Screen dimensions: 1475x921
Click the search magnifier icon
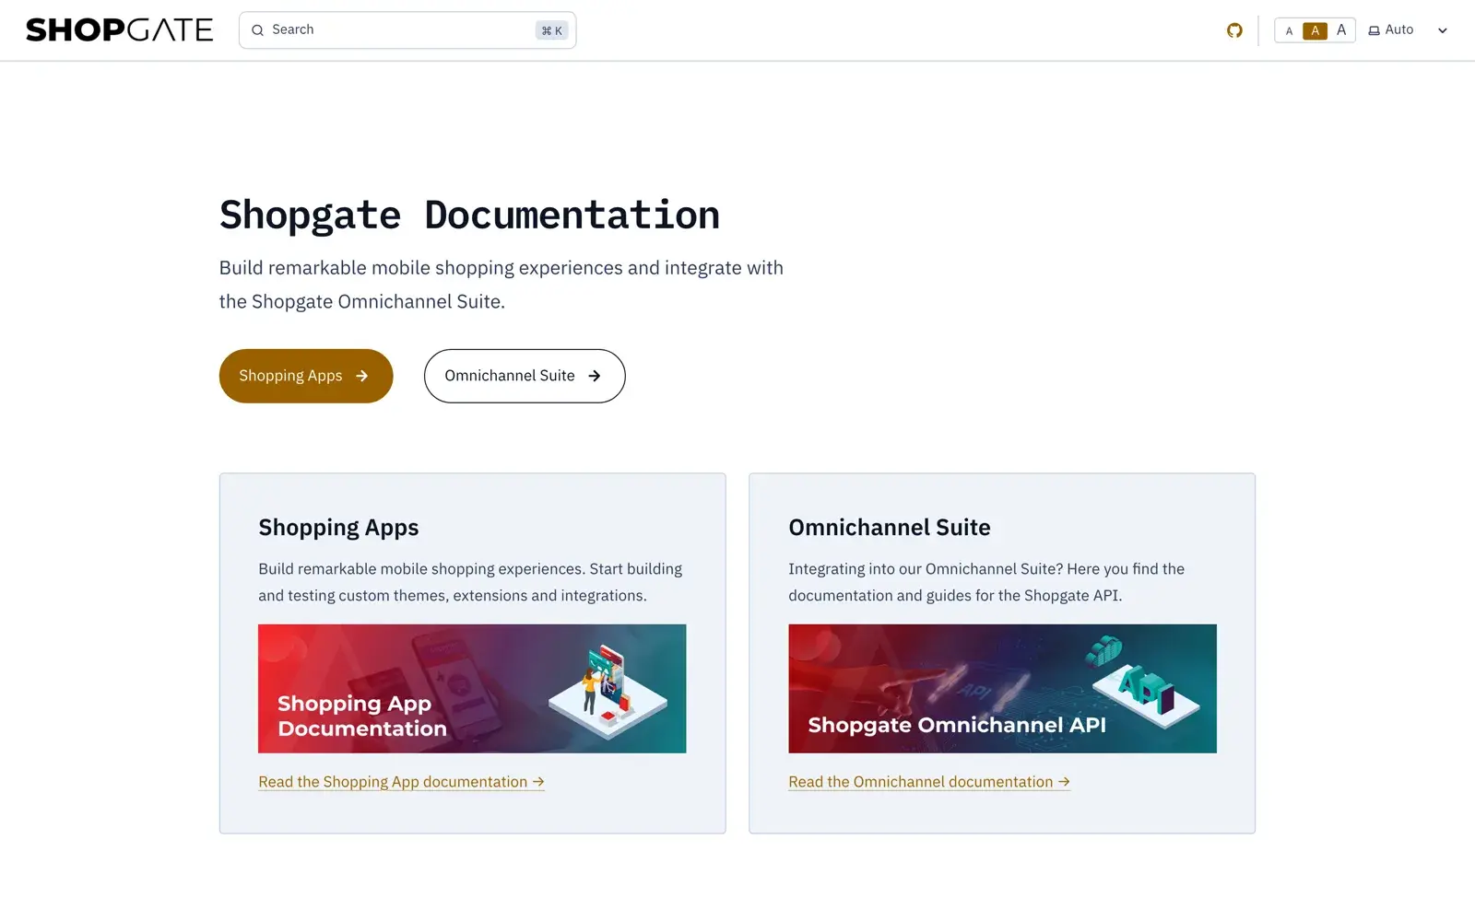click(x=258, y=30)
